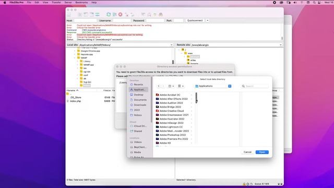Open the Site Manager toolbar icon
The height and width of the screenshot is (188, 334).
[69, 15]
